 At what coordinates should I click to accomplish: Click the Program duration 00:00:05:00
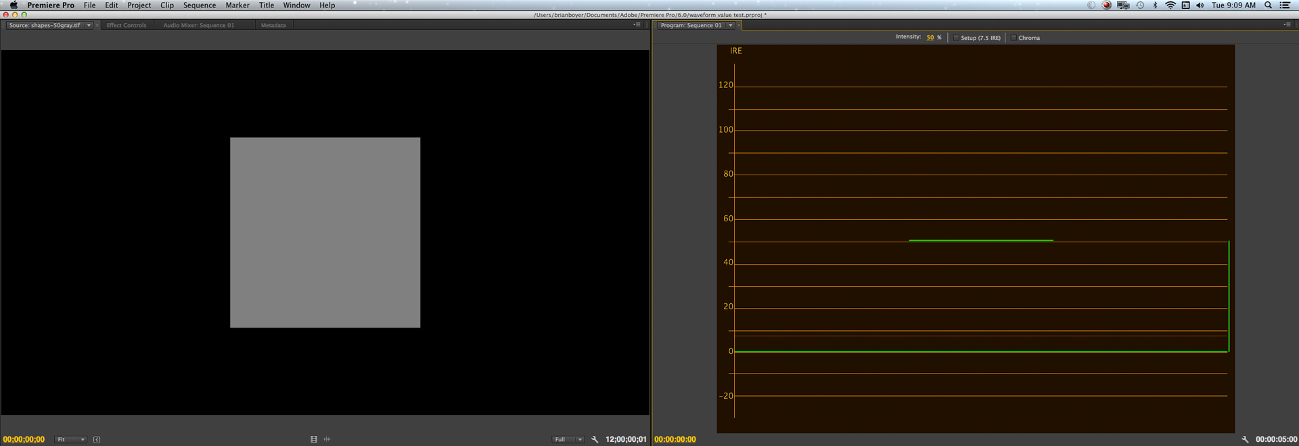(x=1277, y=440)
